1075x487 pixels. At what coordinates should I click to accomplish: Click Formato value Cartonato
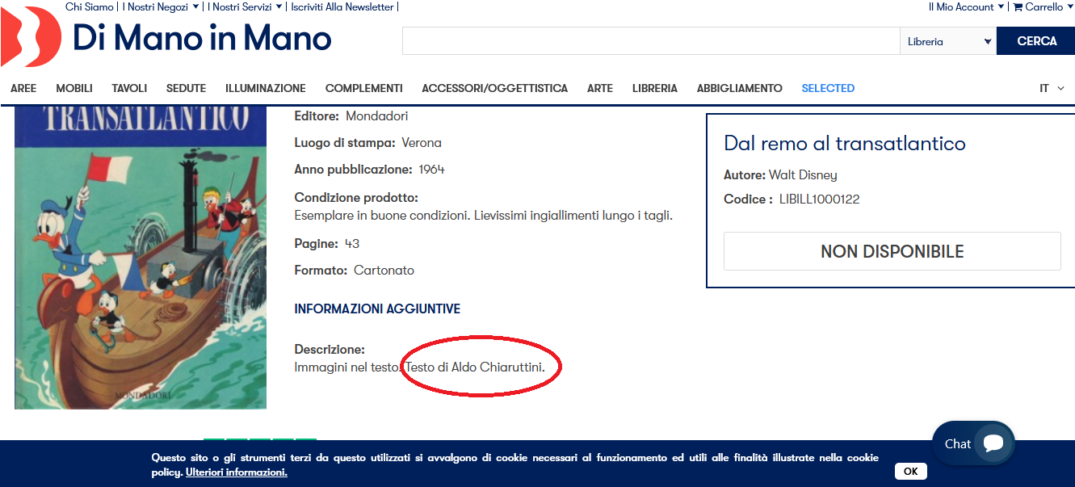pos(384,271)
